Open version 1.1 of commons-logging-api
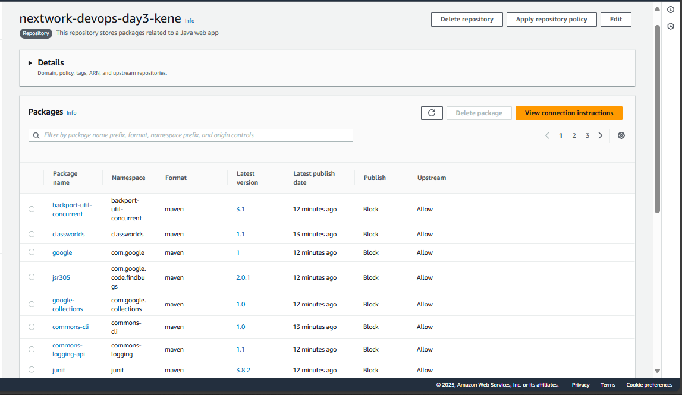The width and height of the screenshot is (682, 395). (241, 349)
